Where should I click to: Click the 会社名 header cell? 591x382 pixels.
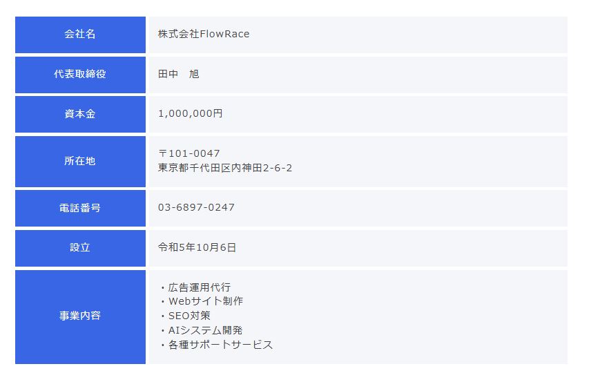(x=80, y=34)
